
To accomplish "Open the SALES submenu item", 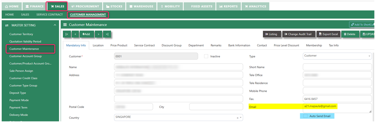I will pyautogui.click(x=25, y=14).
